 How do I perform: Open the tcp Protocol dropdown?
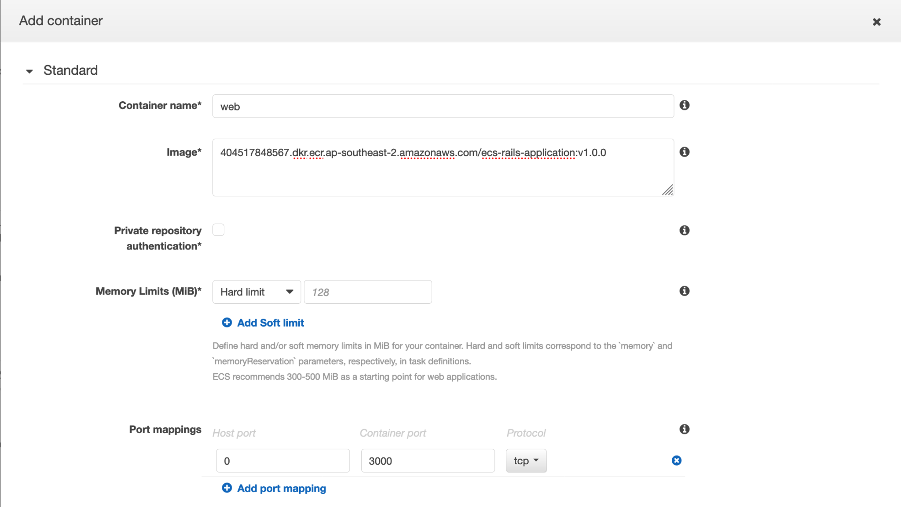click(x=526, y=460)
